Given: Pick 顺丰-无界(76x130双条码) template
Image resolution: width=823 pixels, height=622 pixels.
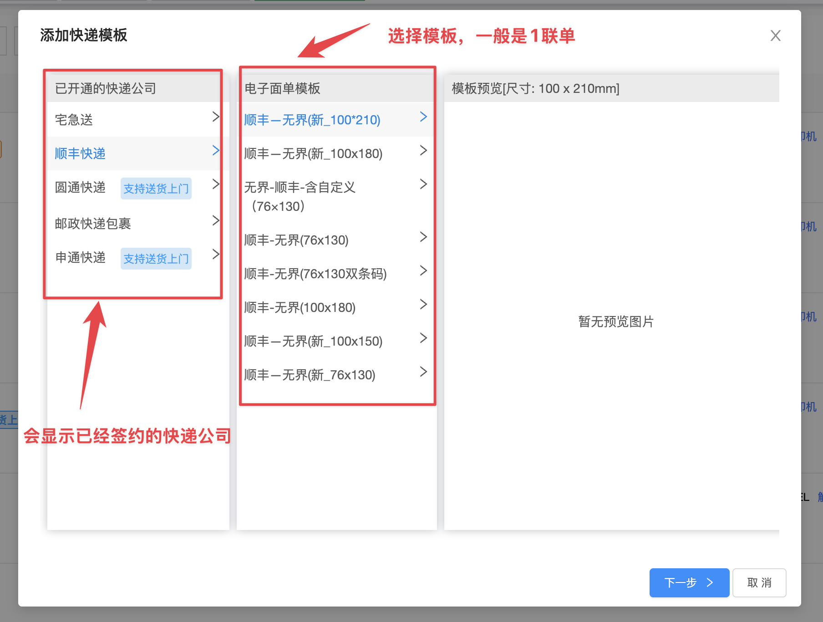Looking at the screenshot, I should click(x=315, y=274).
